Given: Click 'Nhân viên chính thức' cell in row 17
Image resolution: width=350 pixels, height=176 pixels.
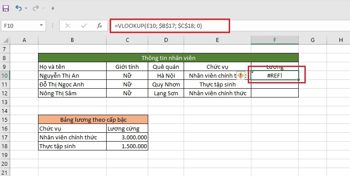Looking at the screenshot, I should pos(72,137).
